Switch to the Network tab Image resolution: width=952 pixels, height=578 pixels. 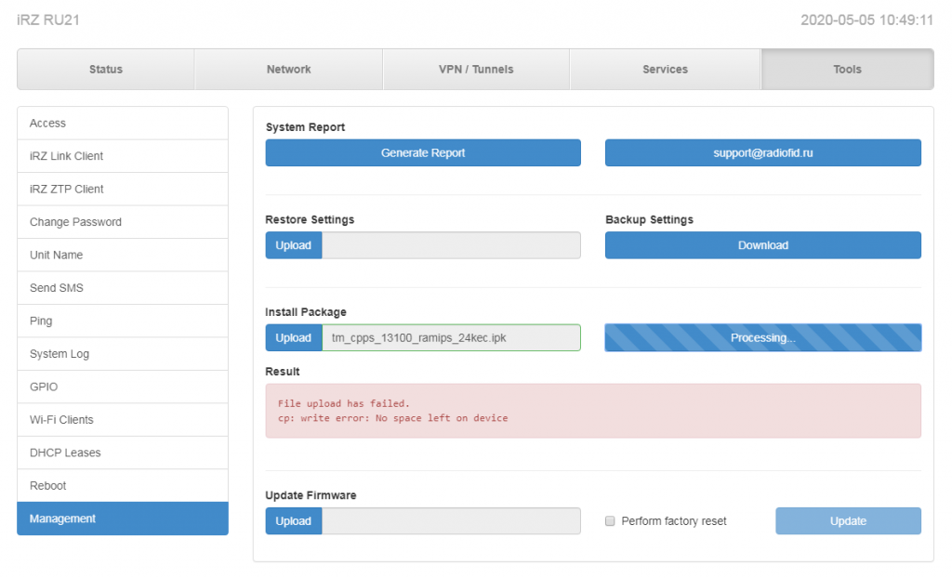click(x=289, y=69)
